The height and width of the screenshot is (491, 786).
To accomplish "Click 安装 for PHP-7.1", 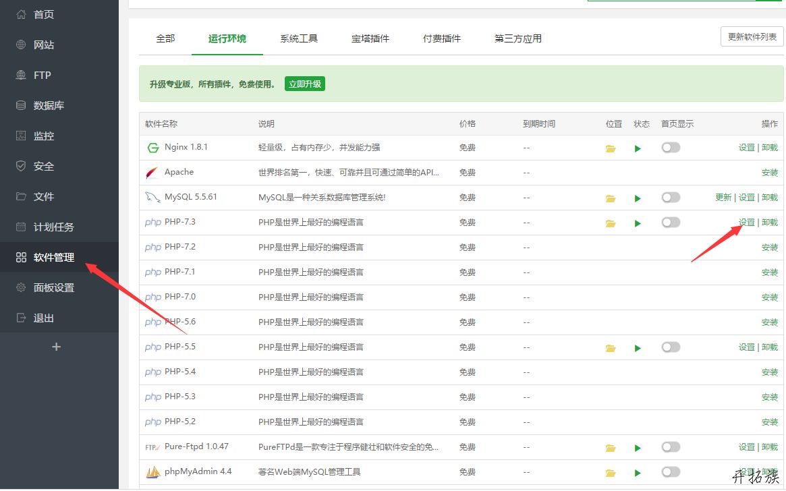I will pyautogui.click(x=769, y=272).
